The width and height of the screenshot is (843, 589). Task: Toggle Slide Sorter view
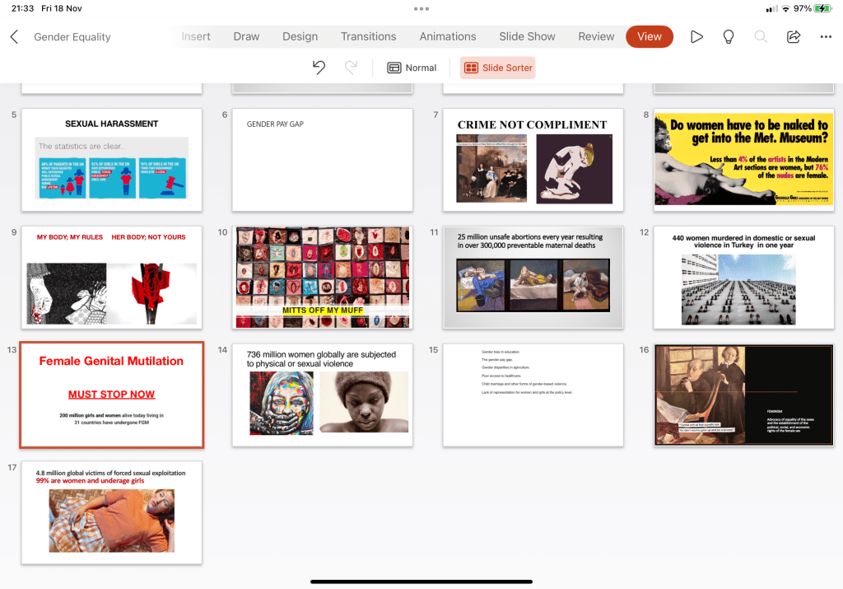coord(497,68)
